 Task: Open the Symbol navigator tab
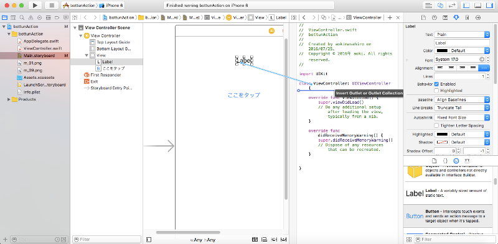click(13, 17)
